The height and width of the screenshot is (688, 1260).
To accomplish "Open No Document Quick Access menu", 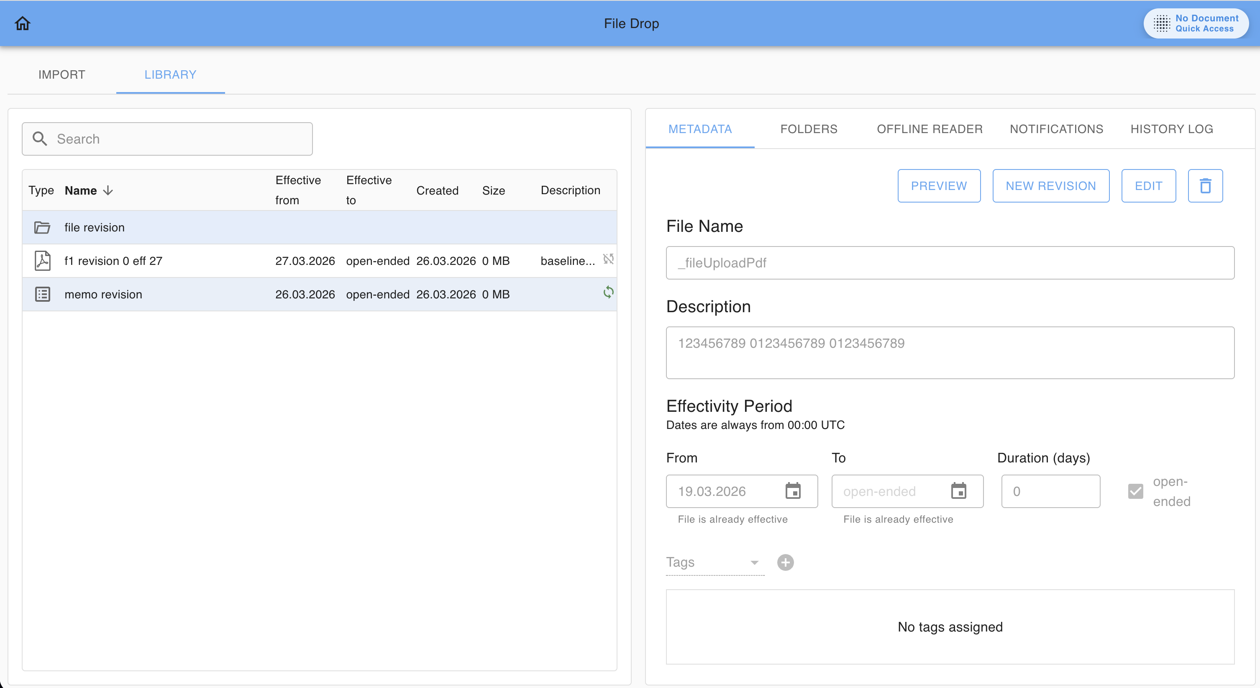I will coord(1196,23).
